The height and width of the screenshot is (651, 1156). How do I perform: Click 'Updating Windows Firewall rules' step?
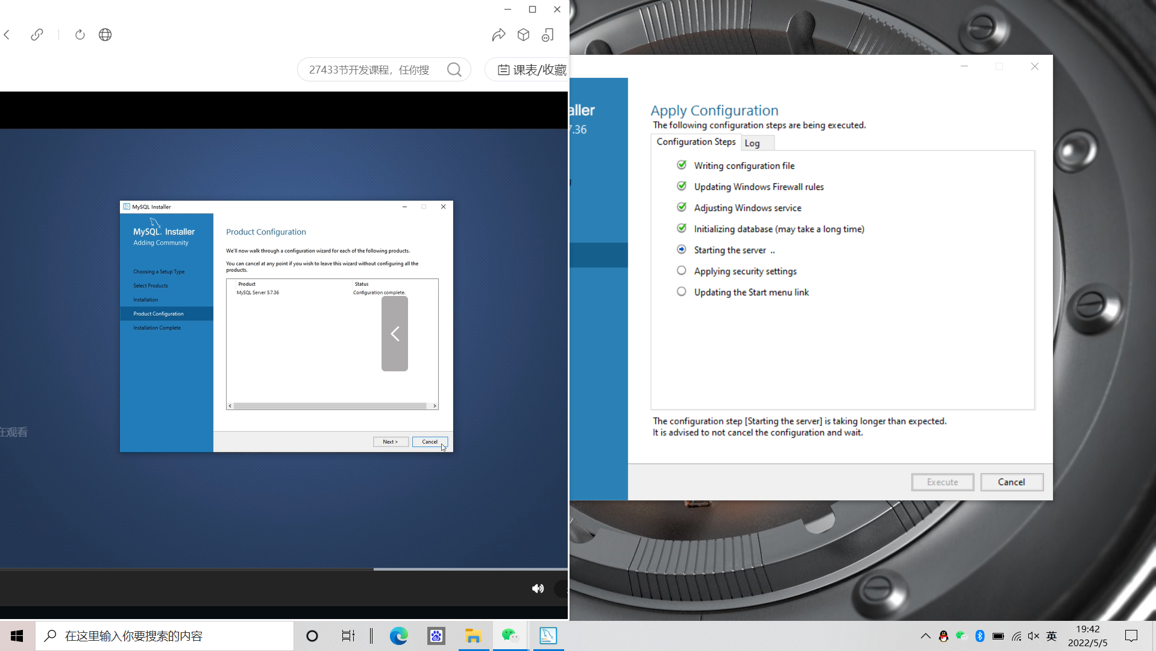point(759,187)
